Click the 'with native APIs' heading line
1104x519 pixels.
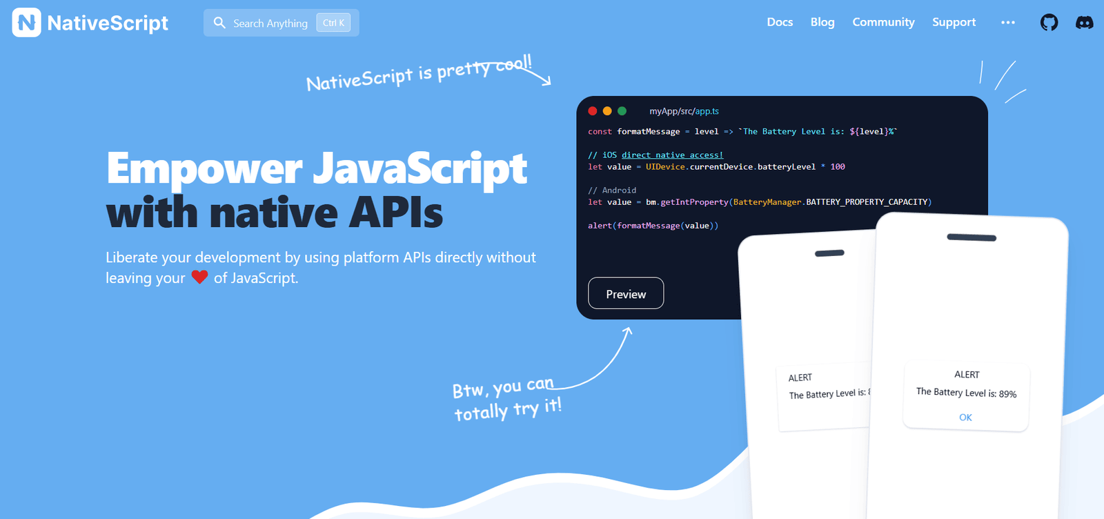[275, 212]
